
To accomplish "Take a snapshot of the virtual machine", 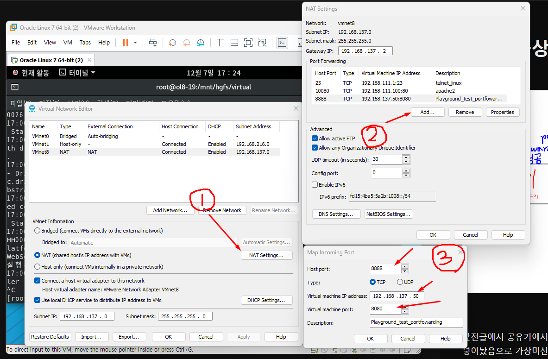I will [173, 43].
